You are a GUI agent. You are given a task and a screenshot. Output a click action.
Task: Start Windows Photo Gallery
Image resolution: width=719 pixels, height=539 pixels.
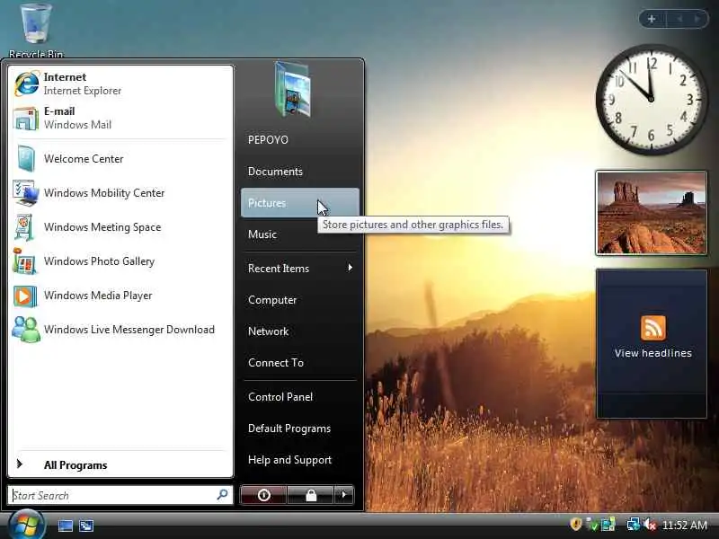(x=120, y=261)
